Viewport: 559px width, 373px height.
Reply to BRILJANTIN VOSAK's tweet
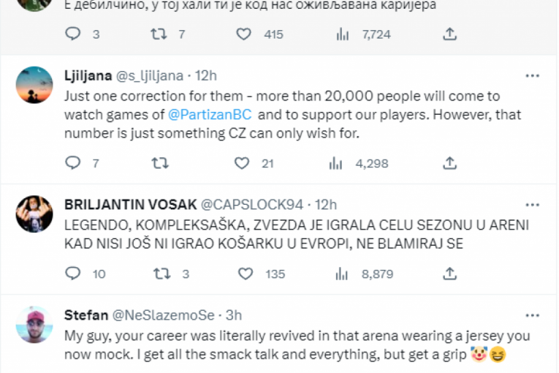[x=72, y=274]
